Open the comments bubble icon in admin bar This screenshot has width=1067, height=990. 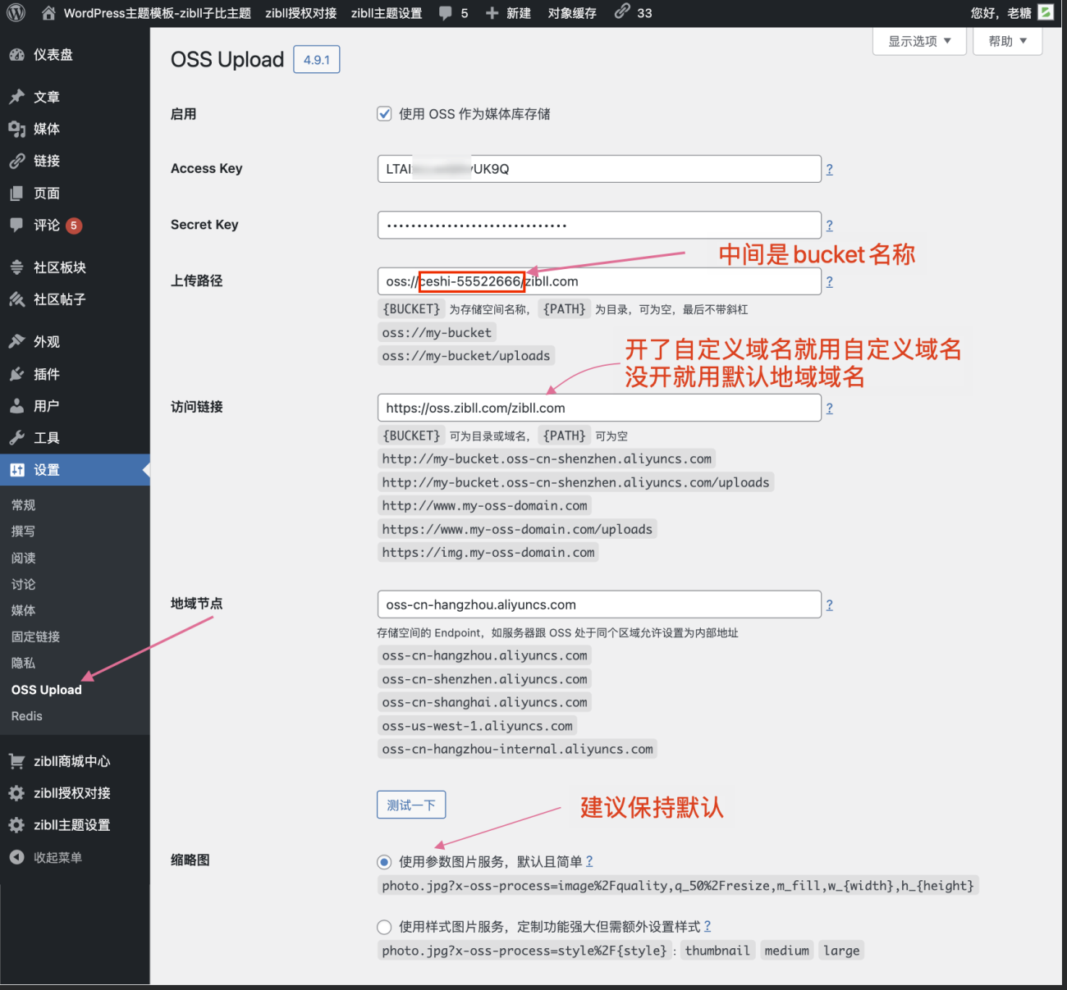click(x=445, y=13)
